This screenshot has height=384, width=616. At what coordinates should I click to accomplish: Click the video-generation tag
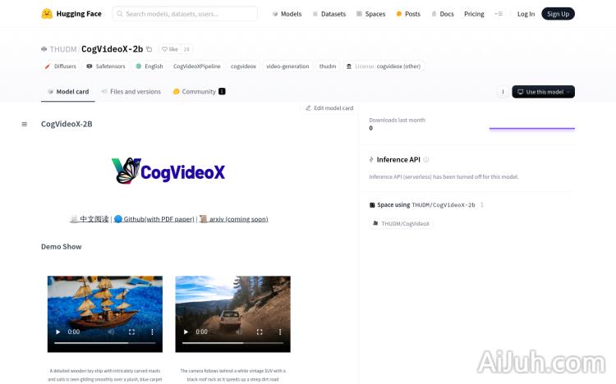[287, 66]
